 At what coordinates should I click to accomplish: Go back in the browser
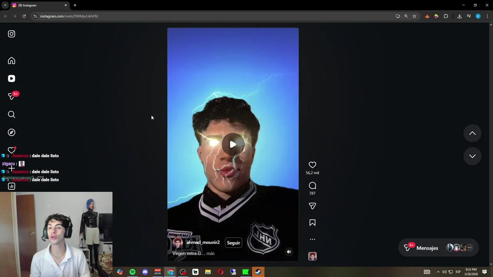tap(5, 16)
